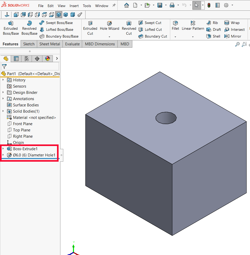Open the Linear Pattern dropdown arrow
Viewport: 250px width, 255px height.
[193, 37]
